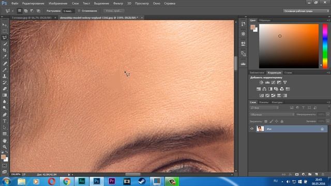Open the Файл menu
The width and height of the screenshot is (331, 186).
14,4
